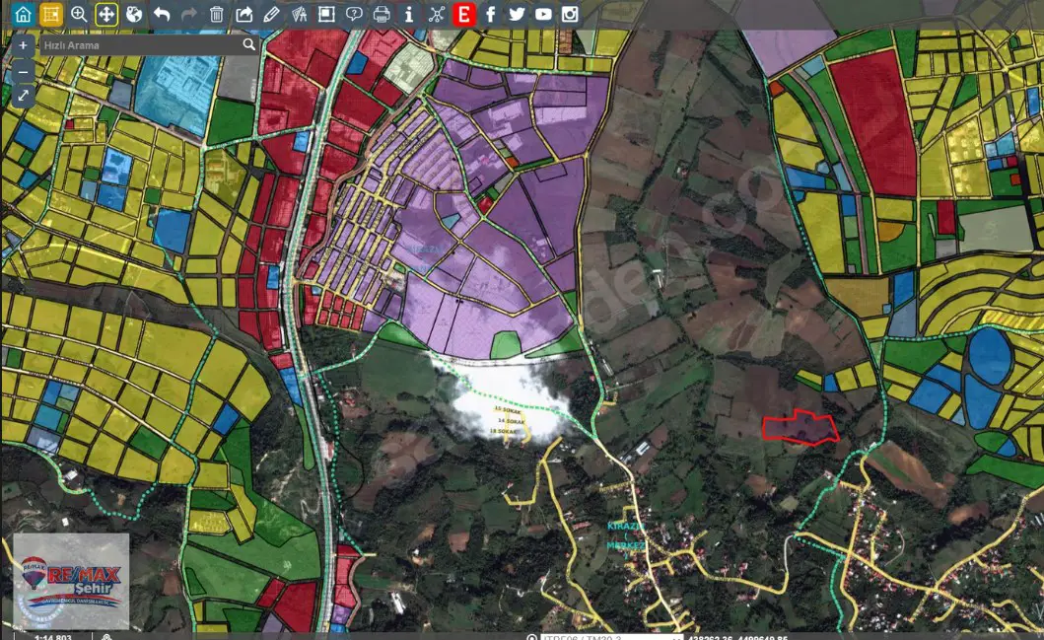Click the trash delete icon
Viewport: 1044px width, 640px height.
(x=216, y=14)
